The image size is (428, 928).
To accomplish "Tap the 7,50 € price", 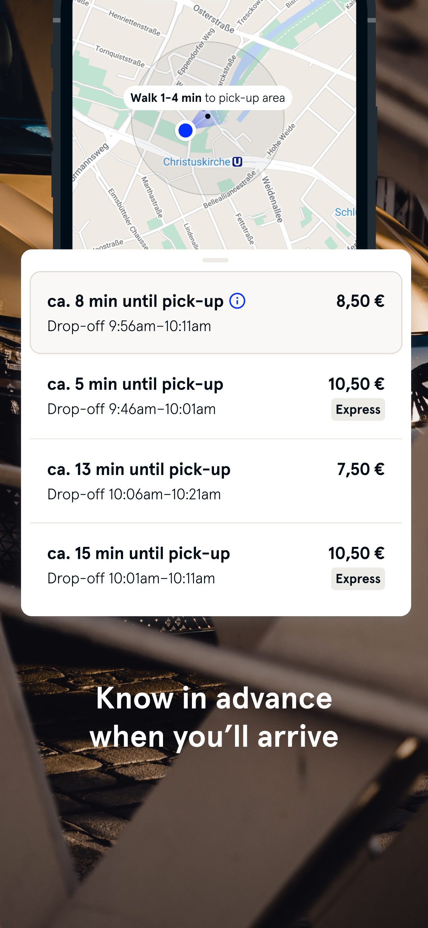I will [361, 470].
